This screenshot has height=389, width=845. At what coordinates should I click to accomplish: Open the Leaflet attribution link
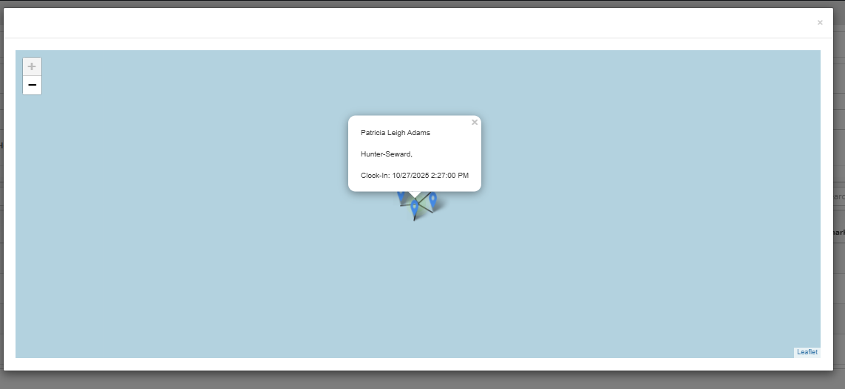[x=807, y=352]
